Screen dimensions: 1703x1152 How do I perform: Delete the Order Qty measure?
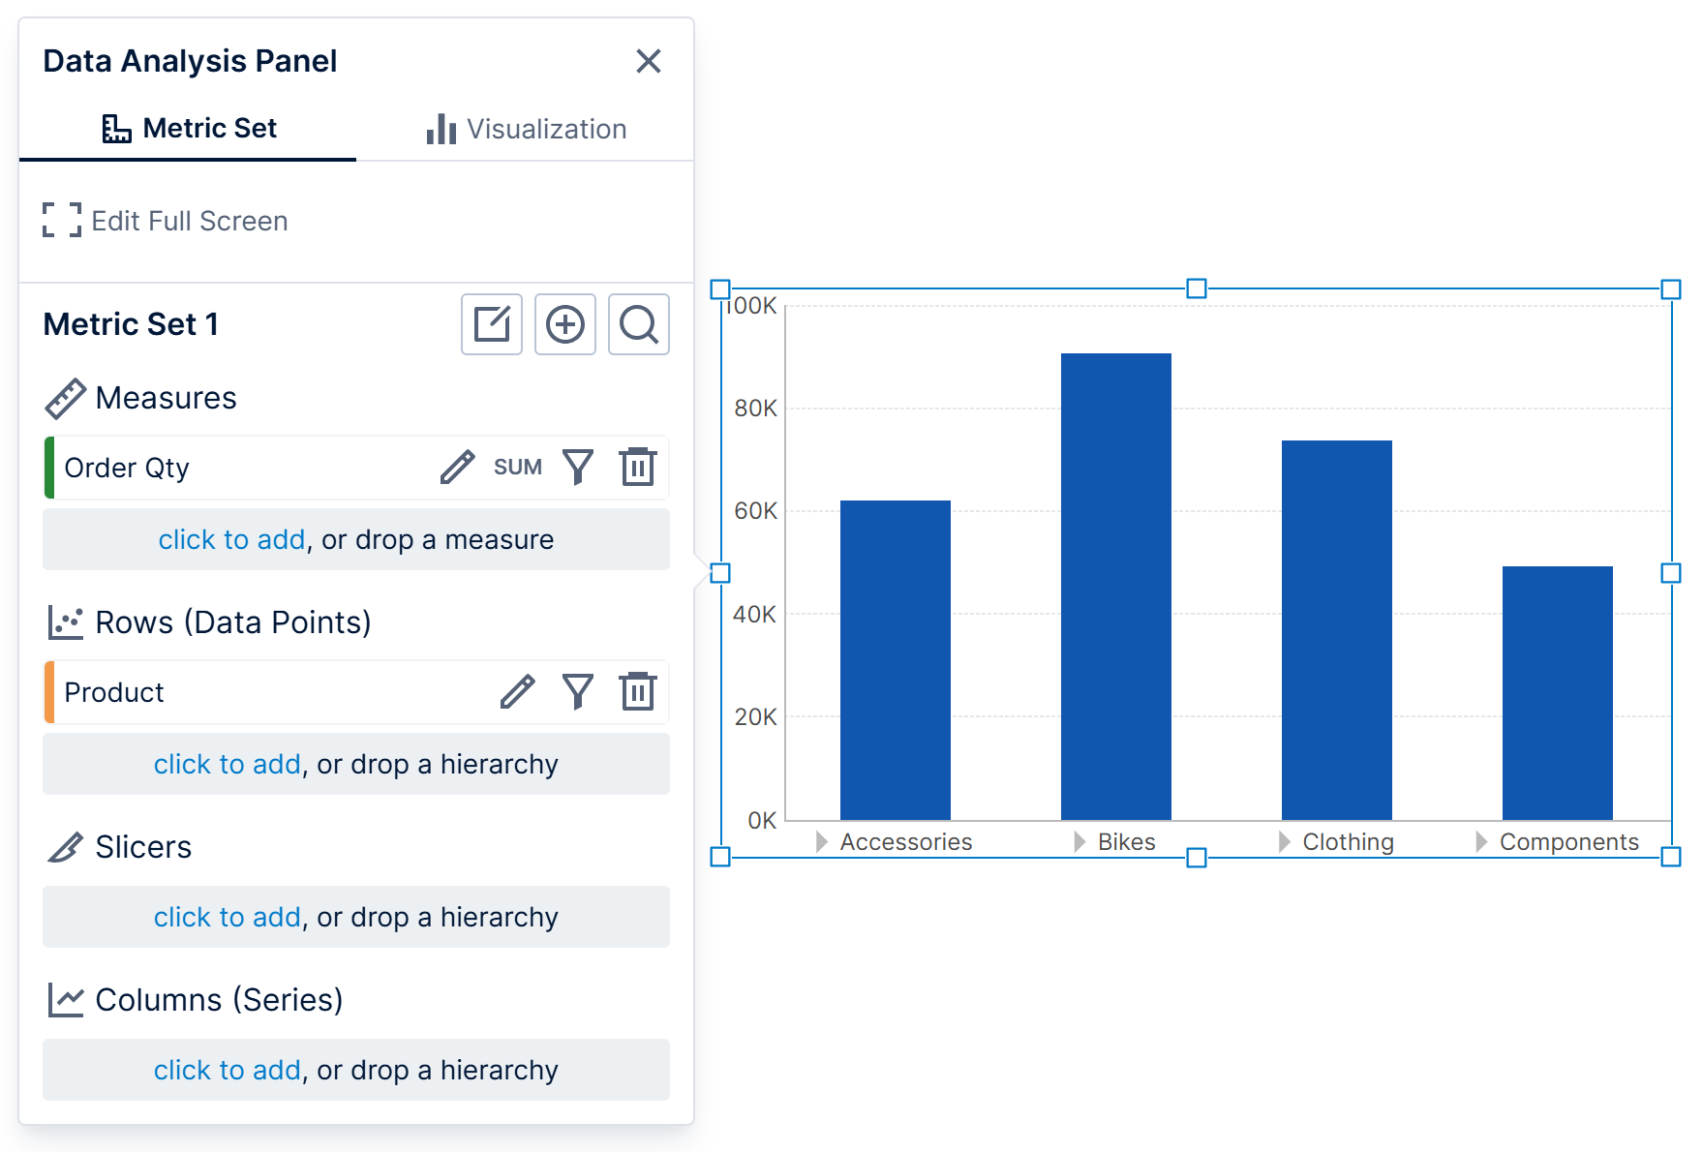coord(638,468)
